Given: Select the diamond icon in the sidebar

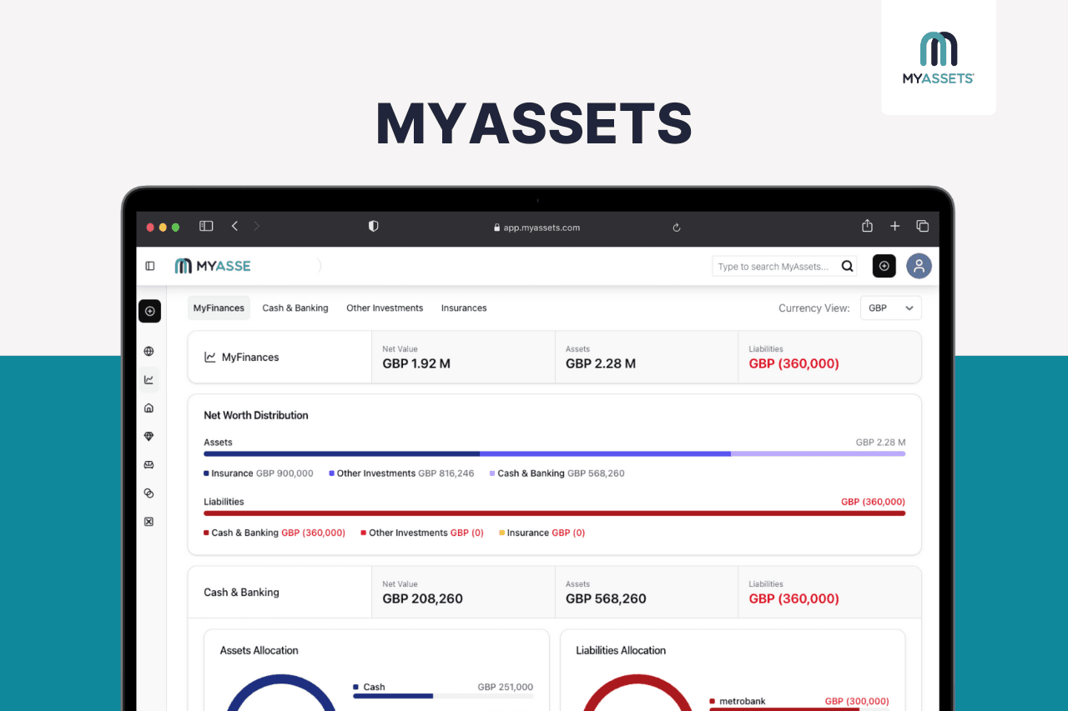Looking at the screenshot, I should [x=149, y=437].
